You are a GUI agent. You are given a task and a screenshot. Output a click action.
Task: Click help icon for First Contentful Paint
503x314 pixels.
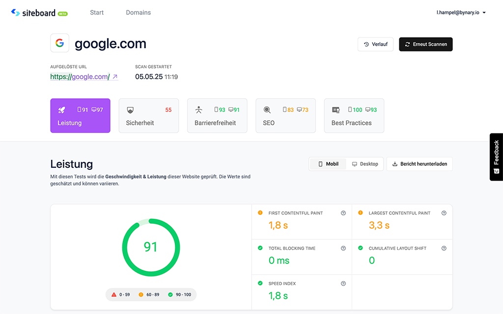(x=343, y=213)
